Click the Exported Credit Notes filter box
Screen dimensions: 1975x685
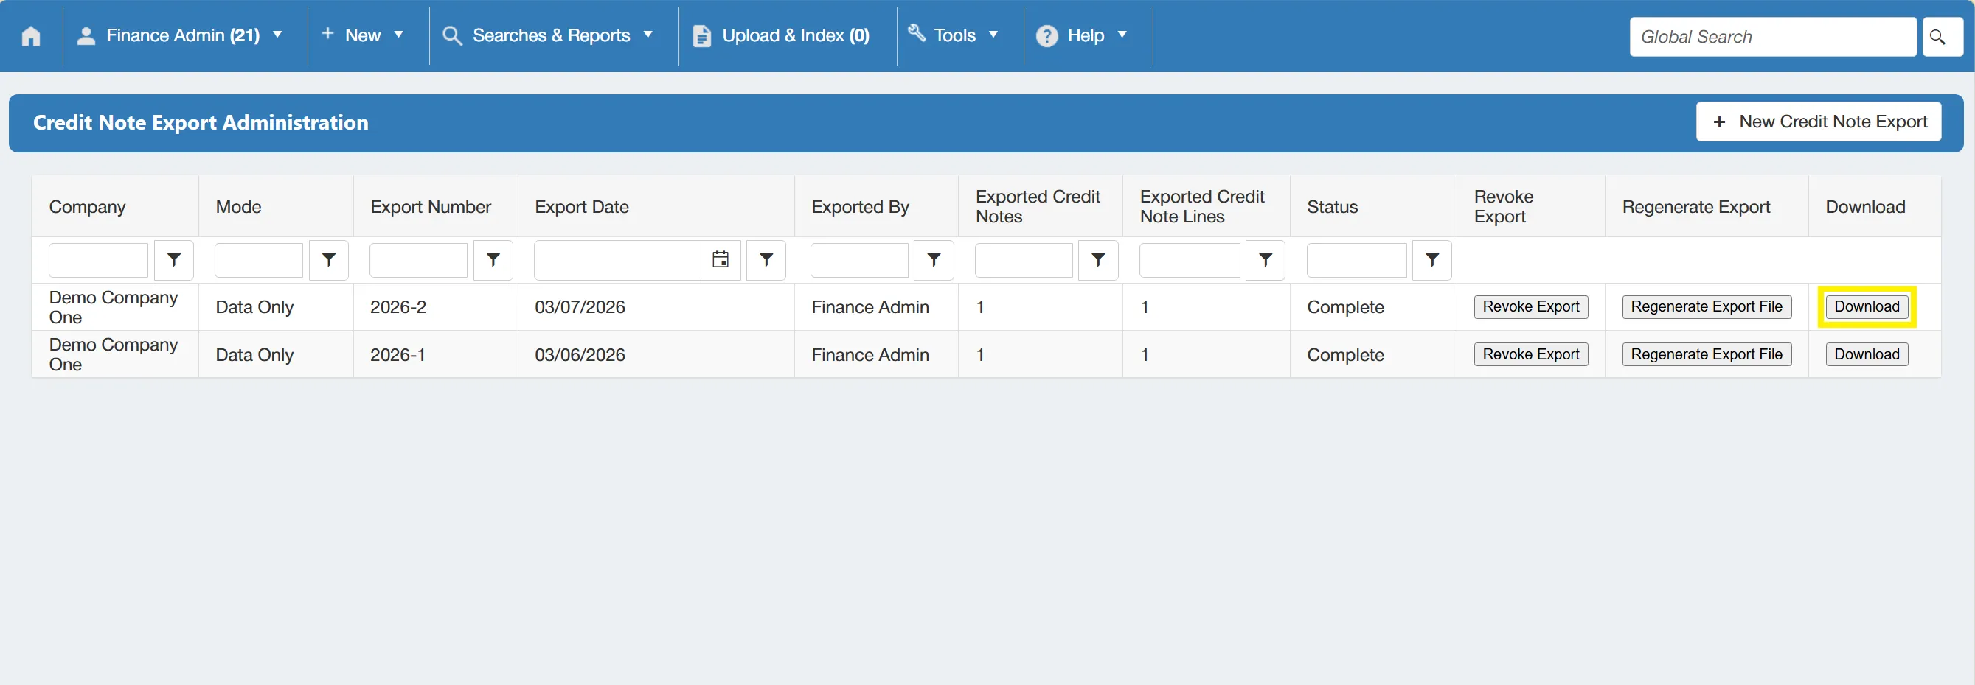(x=1024, y=260)
